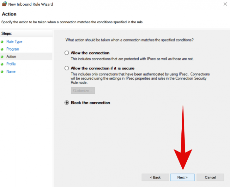
Task: Click the Customize... button
Action: [83, 91]
